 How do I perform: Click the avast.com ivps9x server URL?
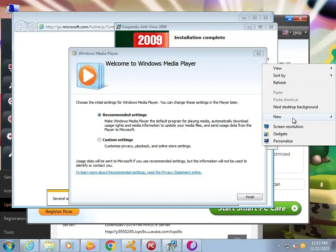click(x=144, y=232)
